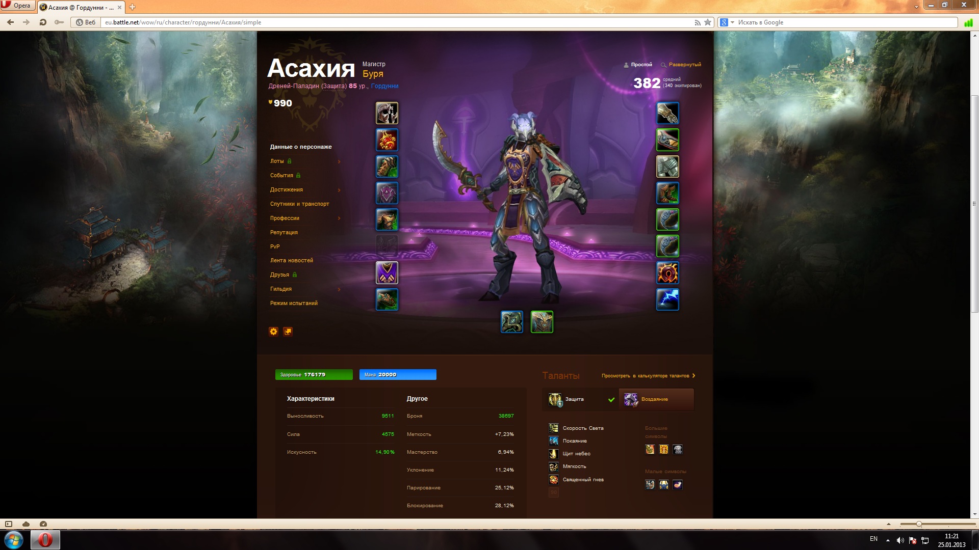Viewport: 979px width, 550px height.
Task: Inspect the blue lightning trinket icon
Action: pyautogui.click(x=667, y=299)
